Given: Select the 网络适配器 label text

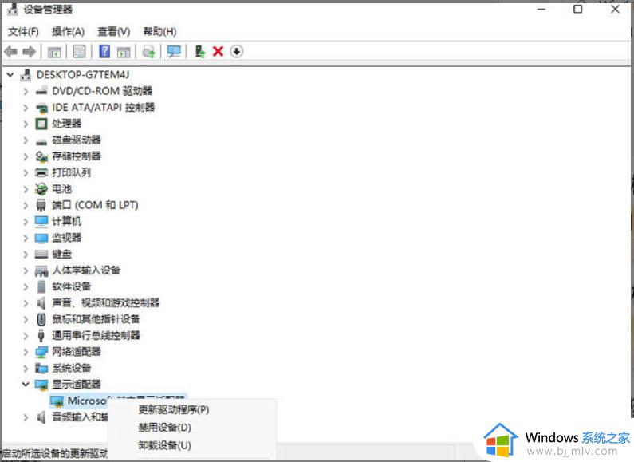Looking at the screenshot, I should (x=76, y=352).
